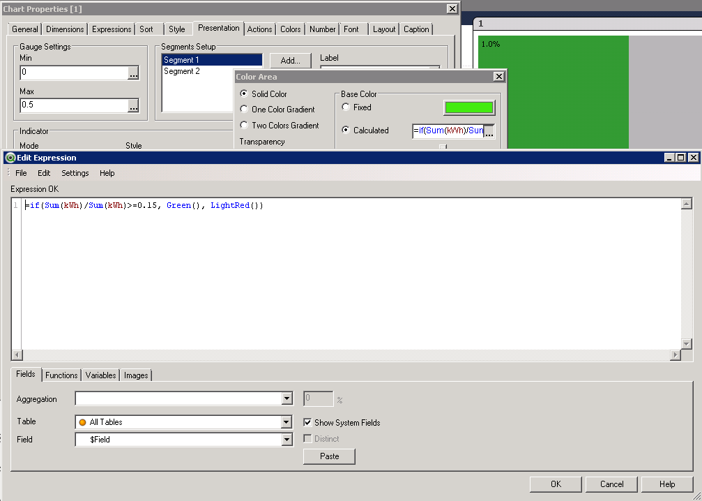Open the Expressions tab

(x=112, y=29)
